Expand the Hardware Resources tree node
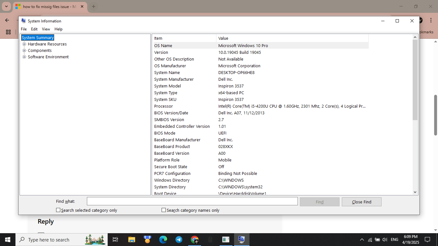The image size is (438, 246). 24,44
